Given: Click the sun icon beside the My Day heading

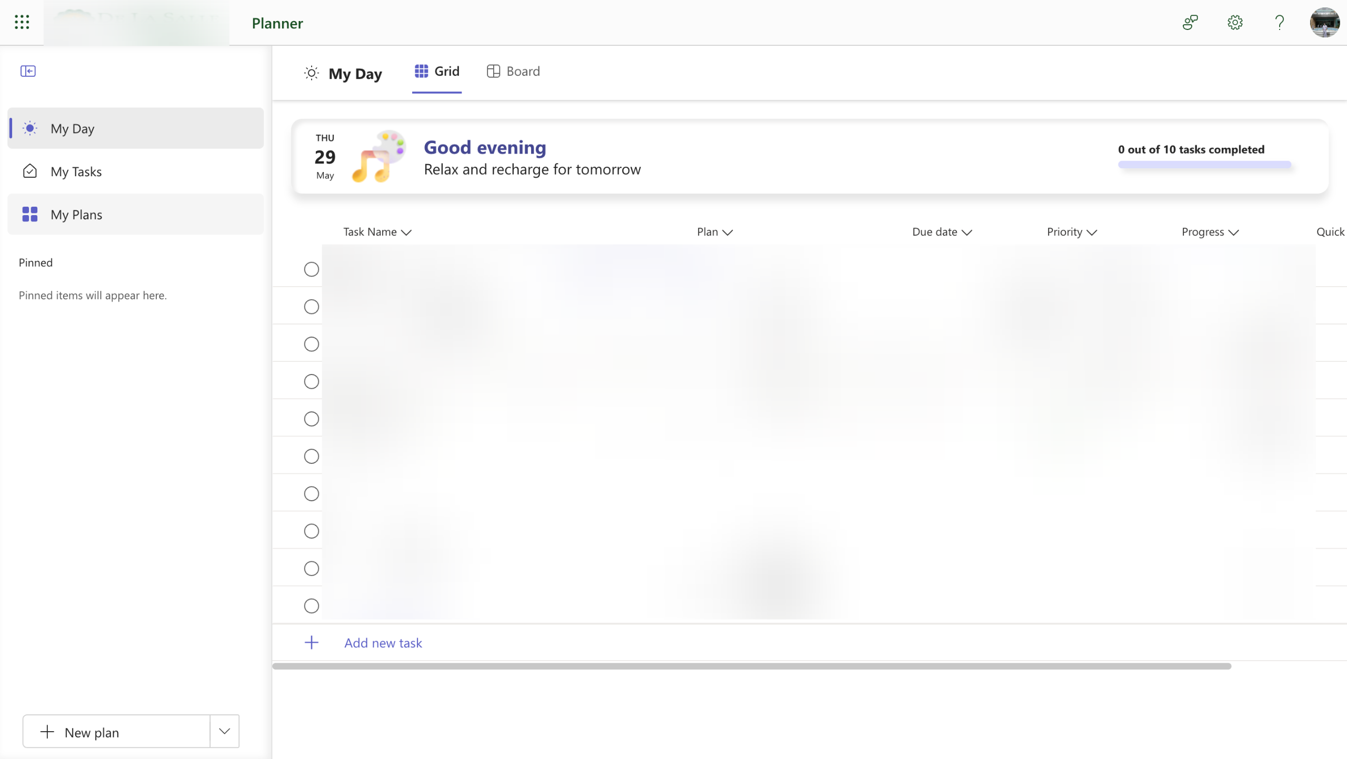Looking at the screenshot, I should coord(311,73).
